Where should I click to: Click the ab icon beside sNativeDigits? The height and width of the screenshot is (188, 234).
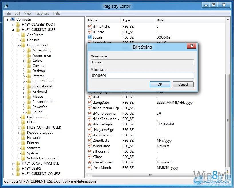(90, 124)
